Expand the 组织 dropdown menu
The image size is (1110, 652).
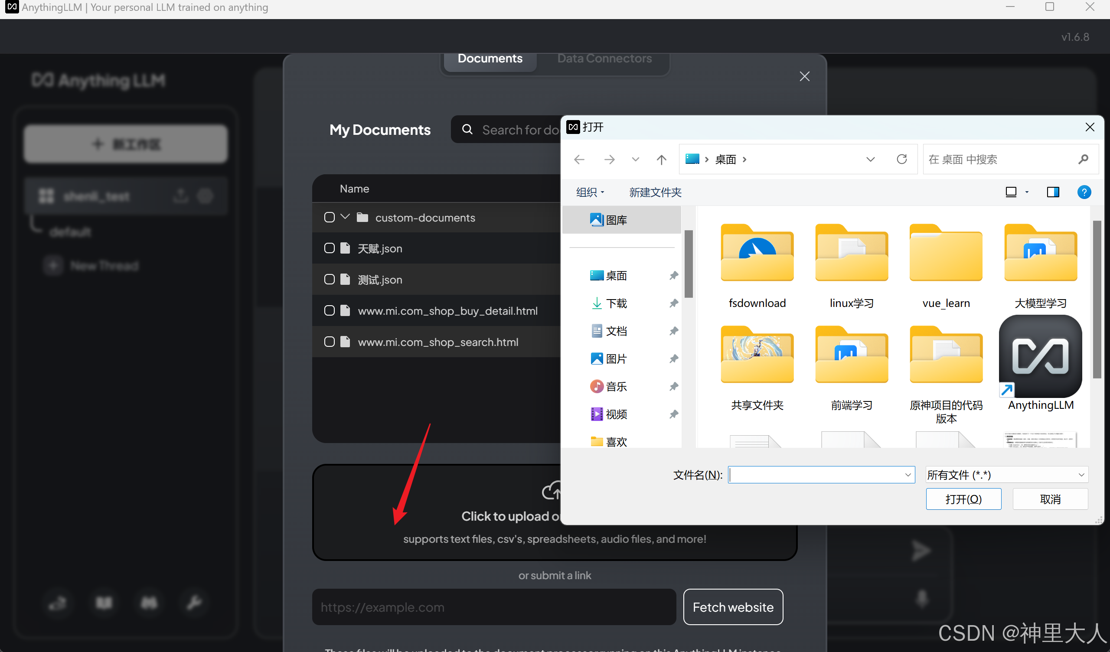click(x=590, y=192)
